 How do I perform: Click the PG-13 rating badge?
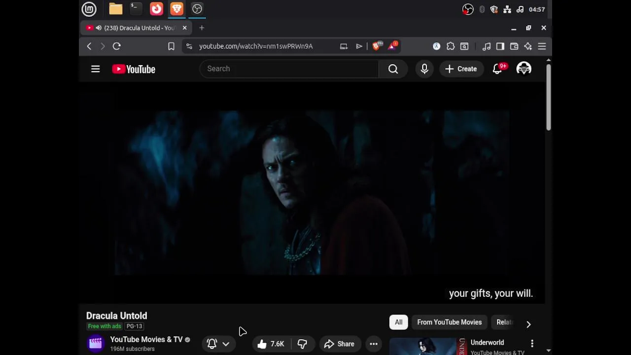(134, 326)
